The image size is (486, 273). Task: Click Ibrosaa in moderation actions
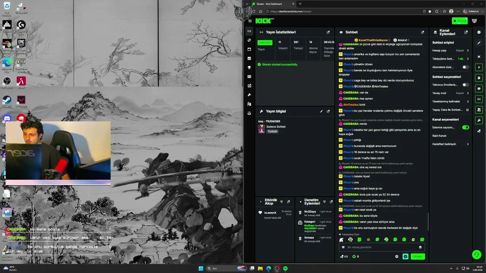coord(309,238)
